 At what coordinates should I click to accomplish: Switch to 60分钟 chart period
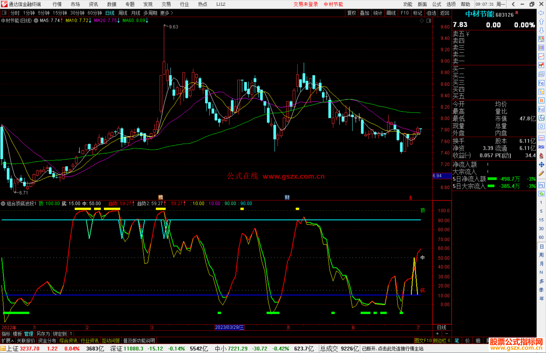pyautogui.click(x=95, y=13)
